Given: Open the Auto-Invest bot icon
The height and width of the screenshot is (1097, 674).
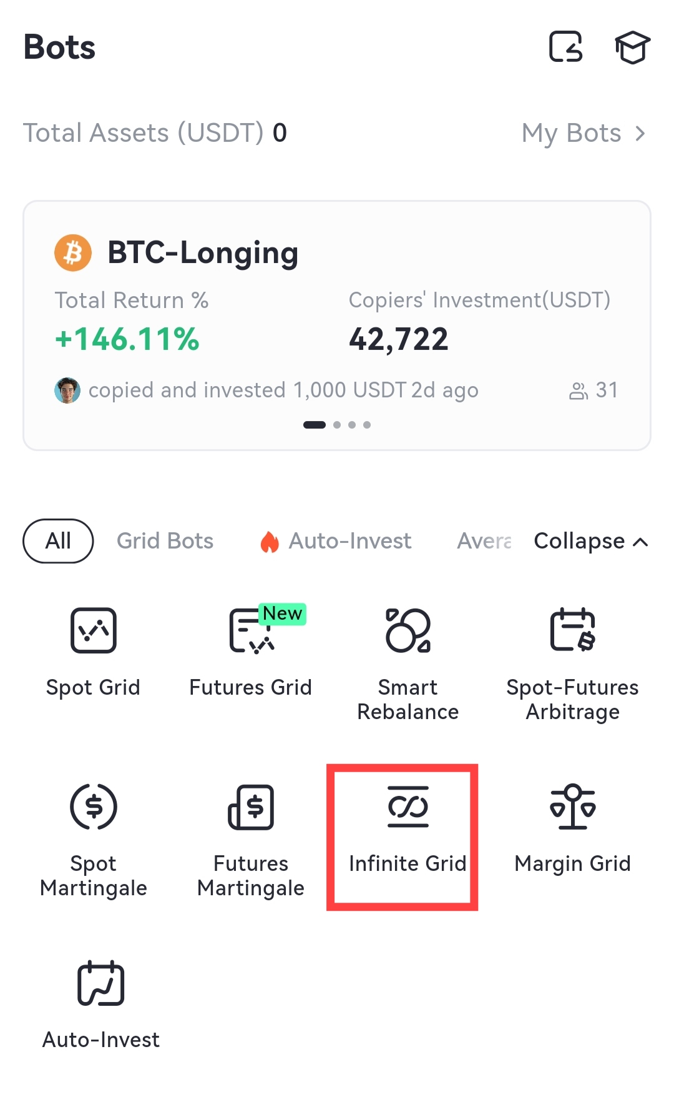Looking at the screenshot, I should coord(101,983).
